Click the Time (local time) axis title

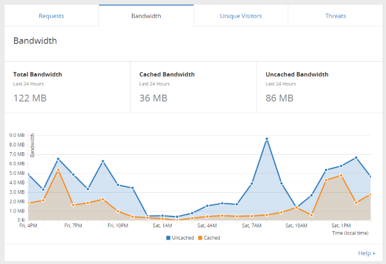351,233
